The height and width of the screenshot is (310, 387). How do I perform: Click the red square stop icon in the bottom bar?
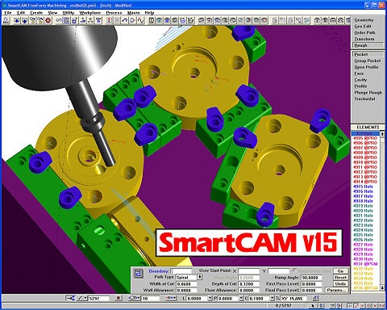tap(119, 298)
